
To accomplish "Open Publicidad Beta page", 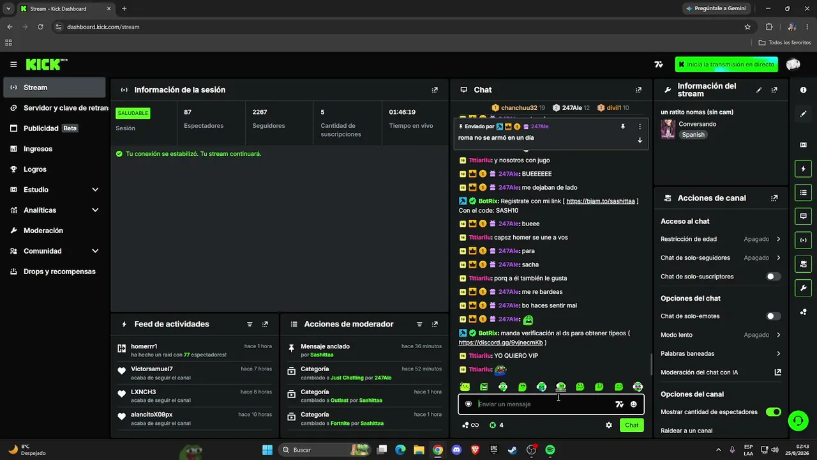I will click(x=54, y=128).
